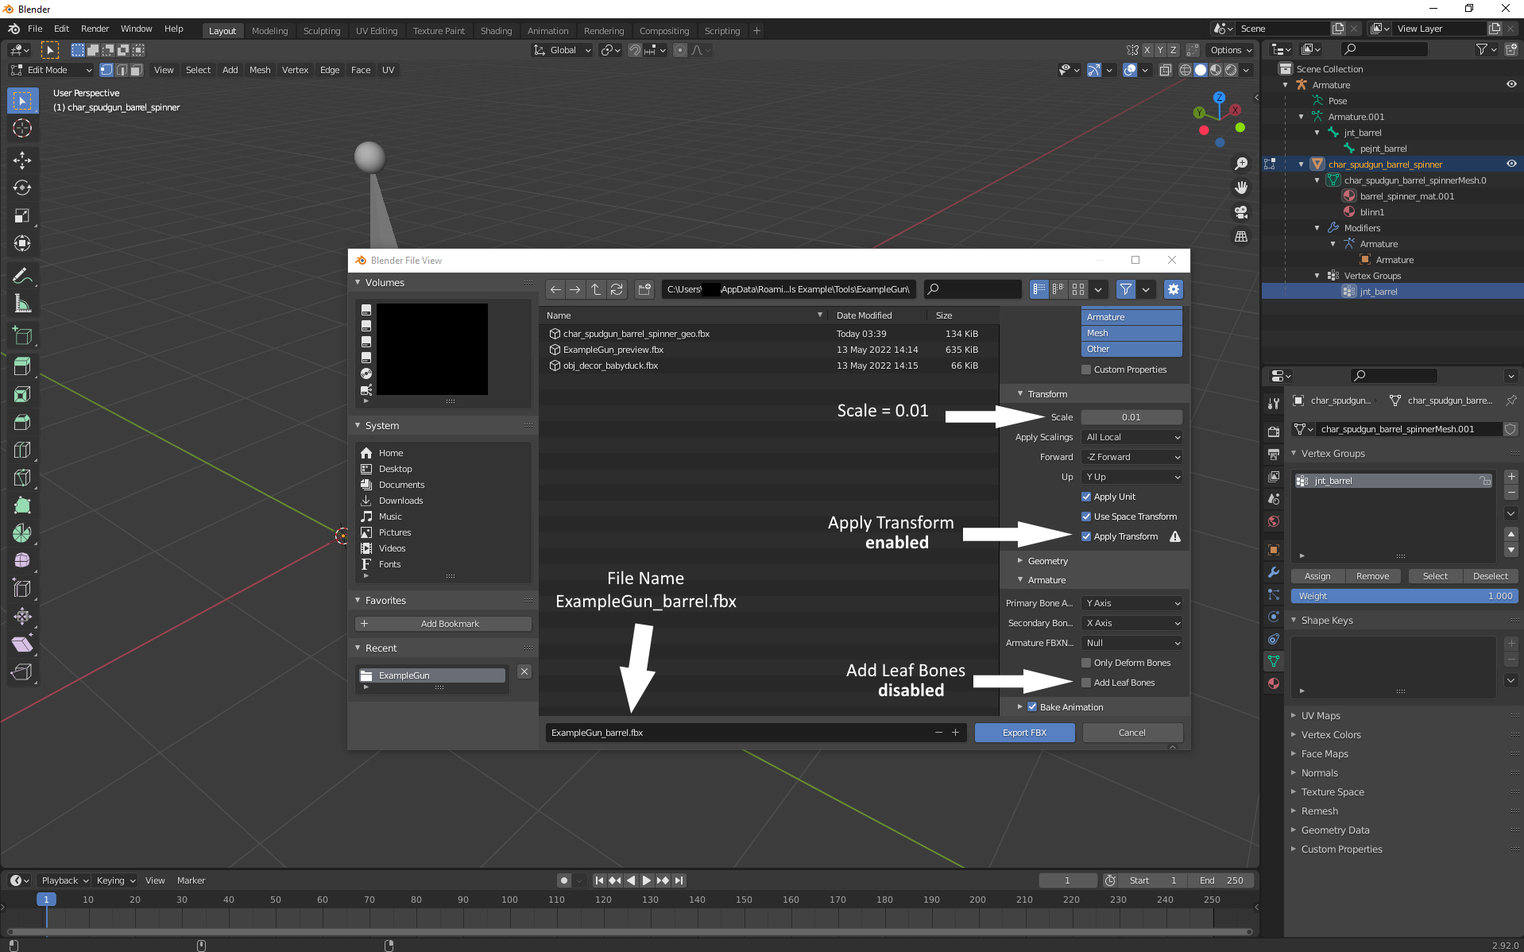Click Assign vertex group button
The height and width of the screenshot is (952, 1524).
(1317, 576)
